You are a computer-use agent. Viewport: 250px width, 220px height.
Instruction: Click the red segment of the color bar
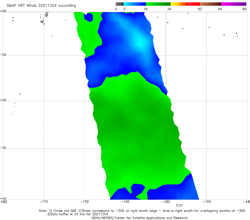194,4
